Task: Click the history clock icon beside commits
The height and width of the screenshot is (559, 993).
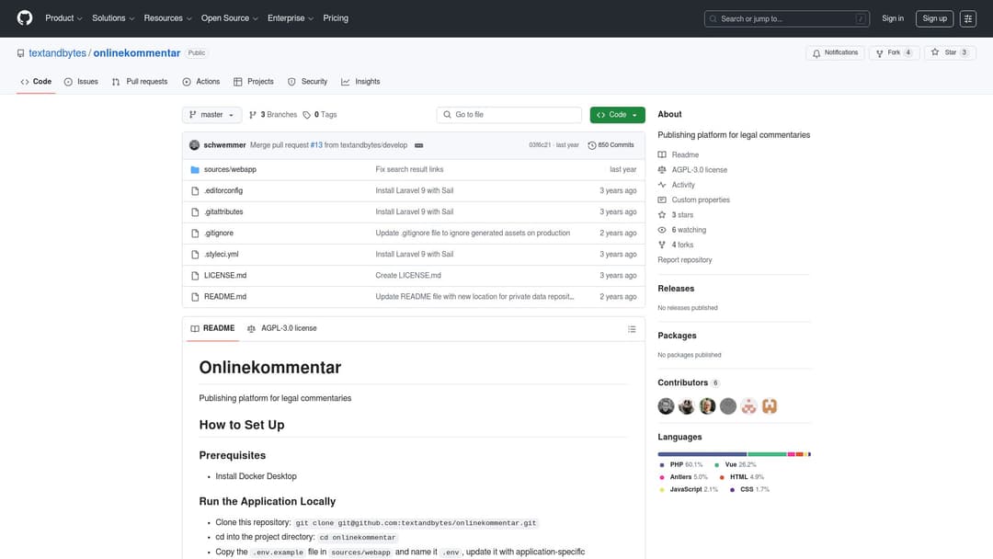Action: pyautogui.click(x=592, y=145)
